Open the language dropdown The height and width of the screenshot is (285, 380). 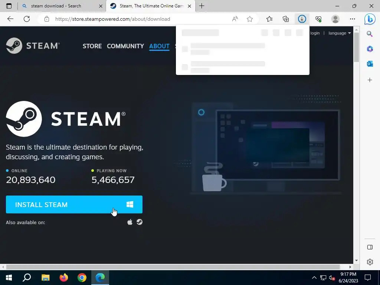[340, 33]
